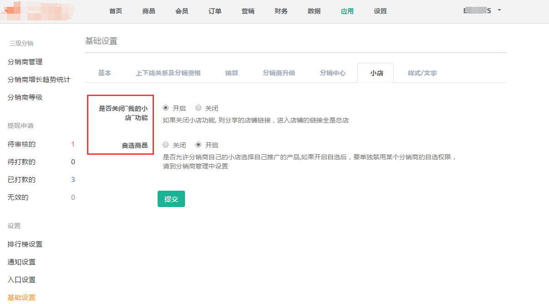549x304 pixels.
Task: Click the 已打款的 count badge 3
Action: (73, 180)
